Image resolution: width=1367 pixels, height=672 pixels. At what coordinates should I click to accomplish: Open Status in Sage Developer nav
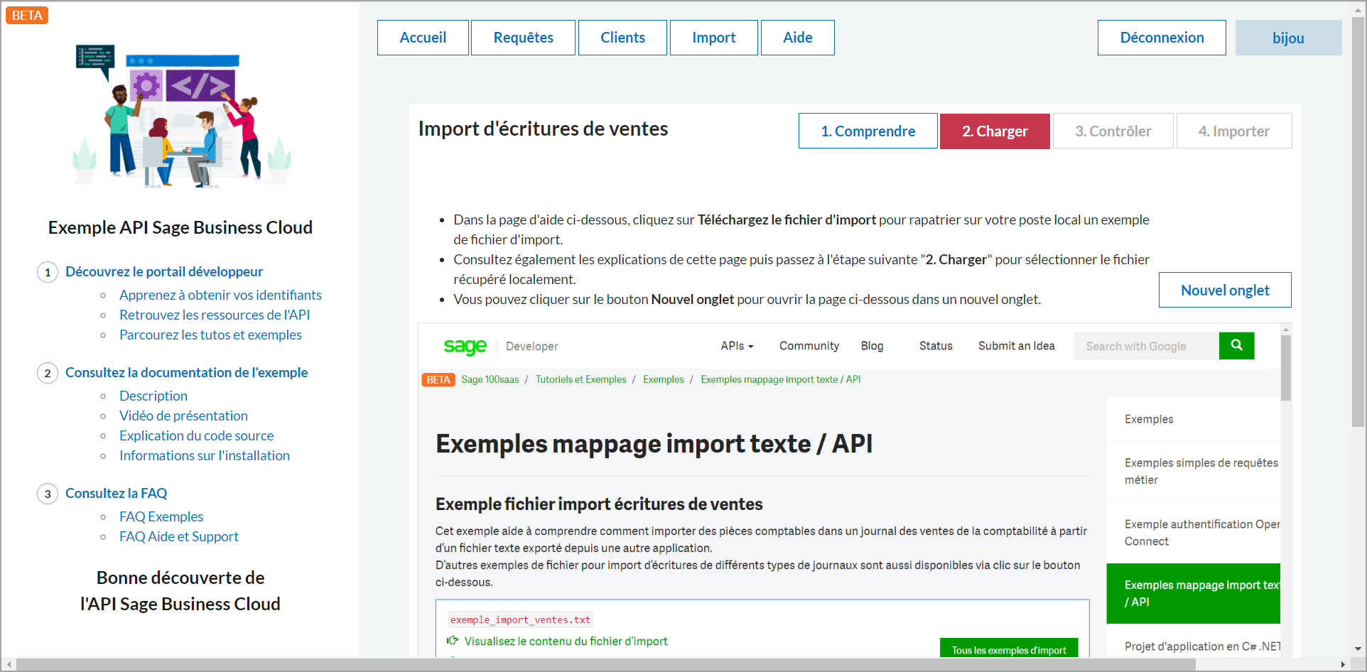pyautogui.click(x=936, y=346)
